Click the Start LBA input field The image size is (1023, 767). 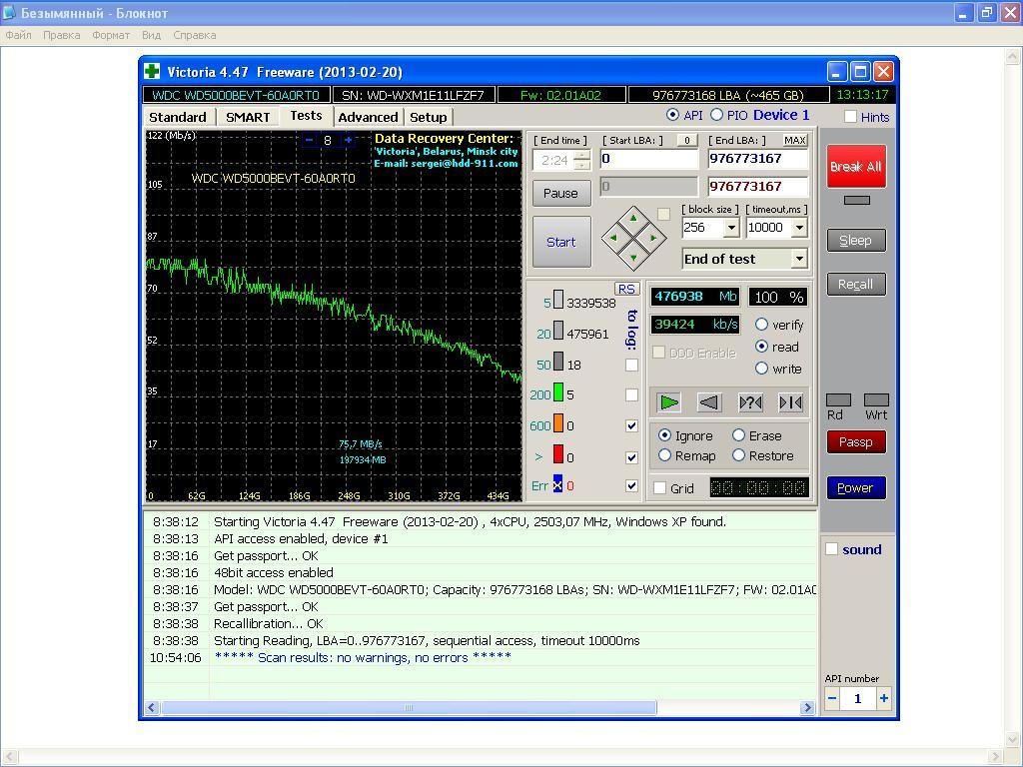[x=648, y=159]
